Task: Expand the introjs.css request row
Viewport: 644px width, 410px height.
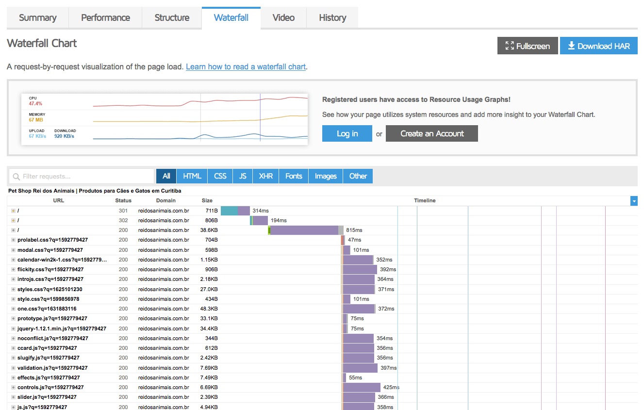Action: coord(14,279)
